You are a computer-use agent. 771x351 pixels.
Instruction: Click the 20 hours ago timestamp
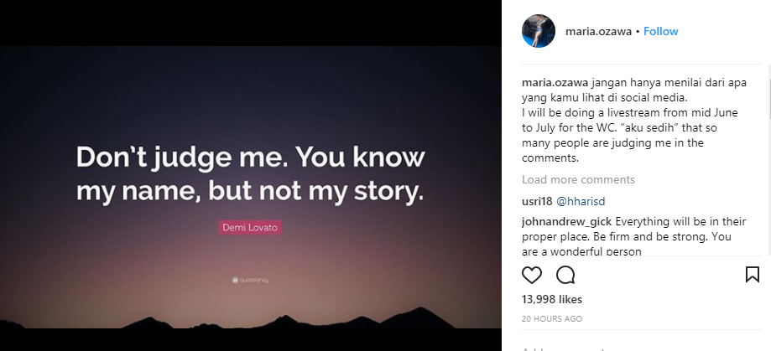point(551,318)
